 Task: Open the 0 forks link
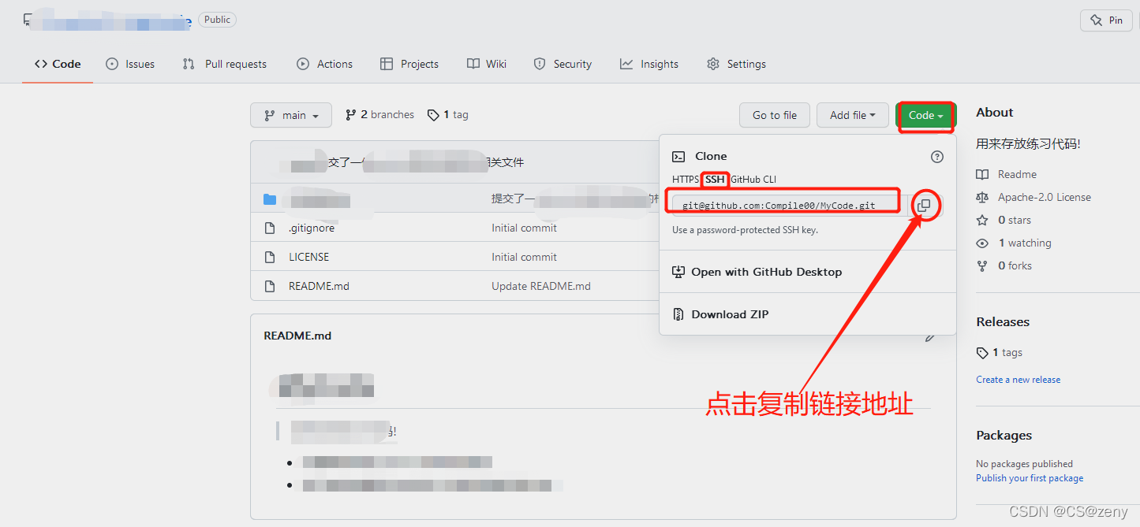(x=1015, y=265)
